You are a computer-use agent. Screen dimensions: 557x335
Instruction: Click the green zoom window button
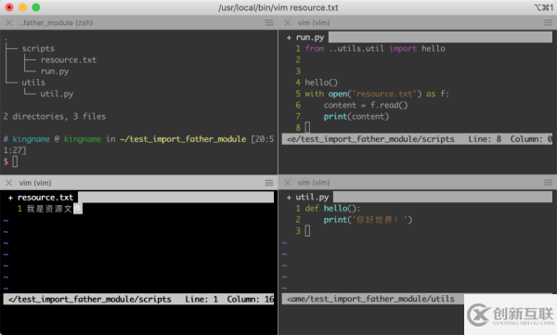click(x=36, y=7)
